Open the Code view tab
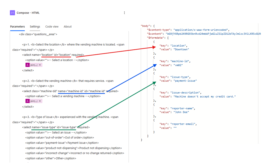 tap(52, 26)
